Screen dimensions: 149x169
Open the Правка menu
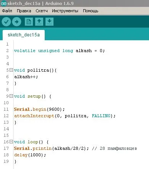tap(24, 11)
